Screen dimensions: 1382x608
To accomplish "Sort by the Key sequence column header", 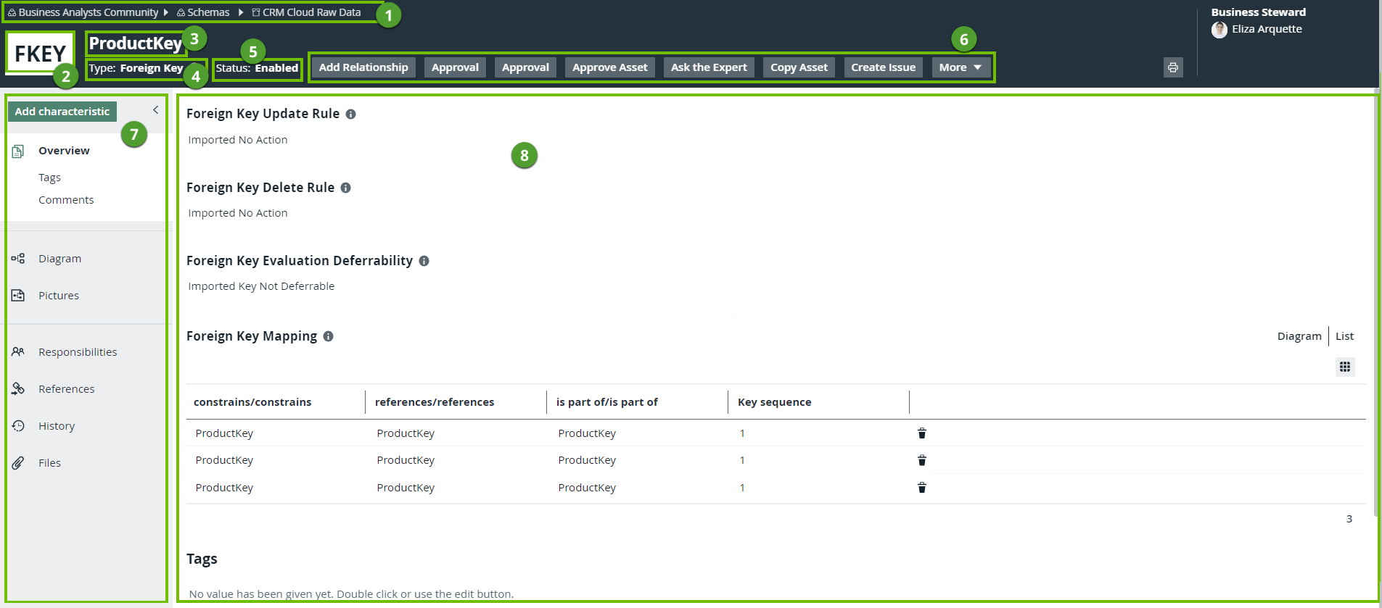I will pyautogui.click(x=774, y=402).
